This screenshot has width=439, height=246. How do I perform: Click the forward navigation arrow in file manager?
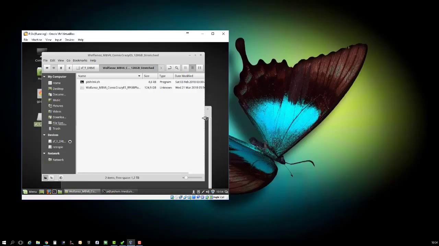(54, 68)
